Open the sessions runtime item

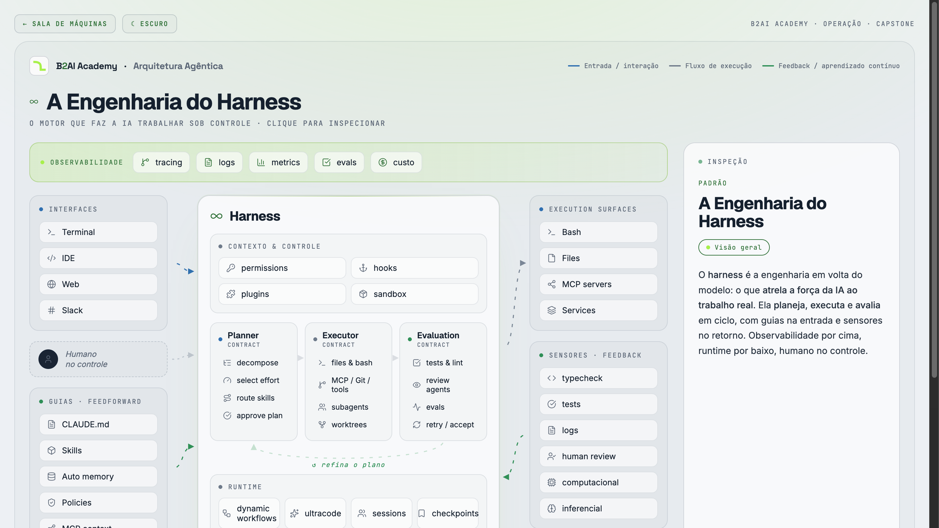(382, 513)
